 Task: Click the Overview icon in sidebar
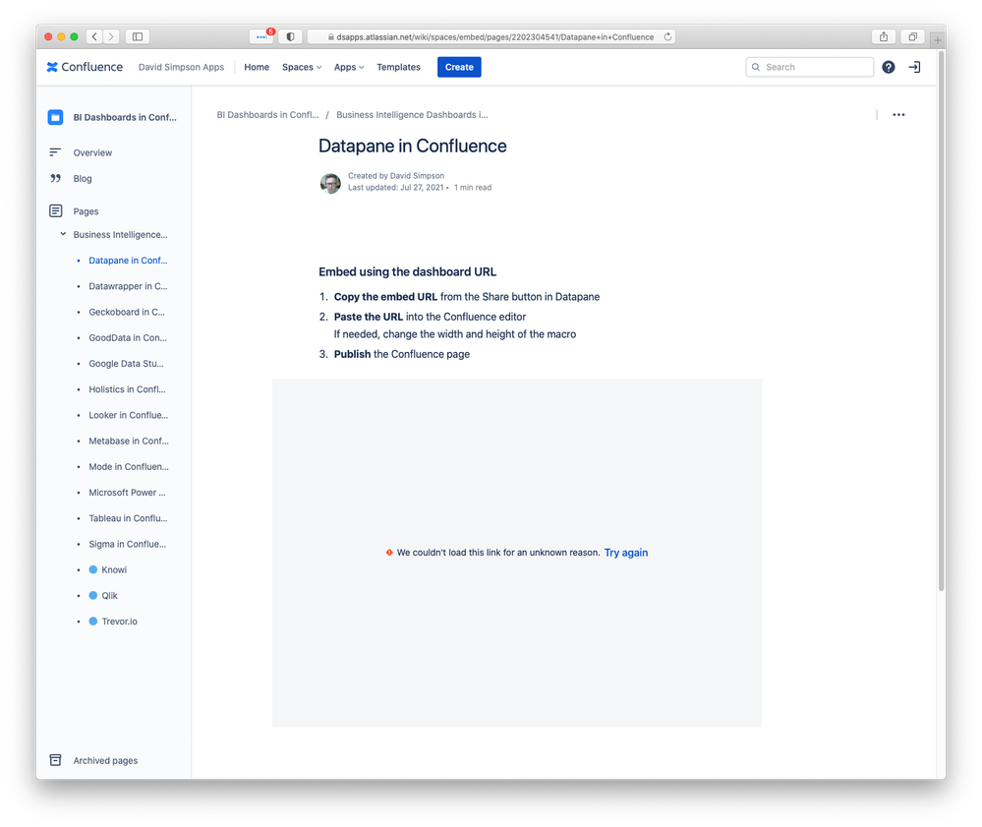(55, 152)
